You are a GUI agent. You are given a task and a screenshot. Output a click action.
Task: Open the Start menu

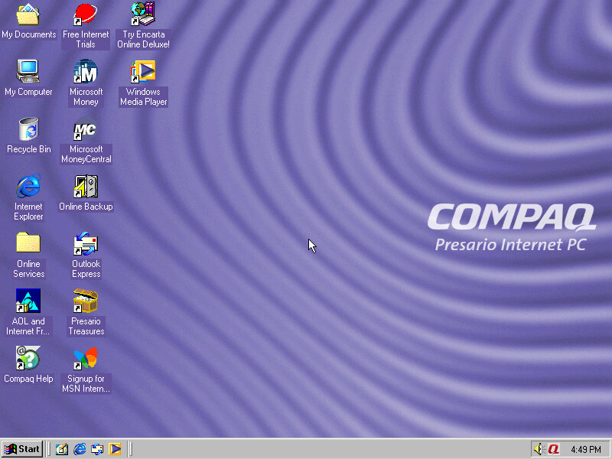point(22,449)
